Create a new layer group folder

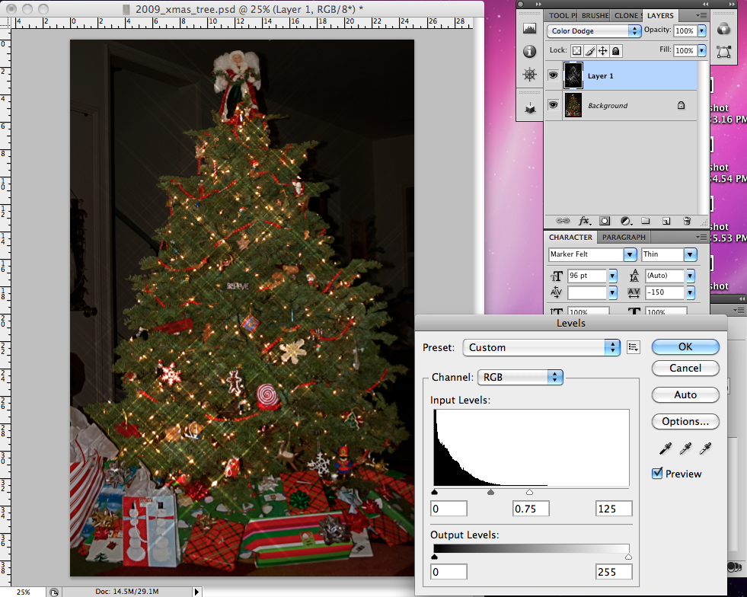tap(646, 220)
